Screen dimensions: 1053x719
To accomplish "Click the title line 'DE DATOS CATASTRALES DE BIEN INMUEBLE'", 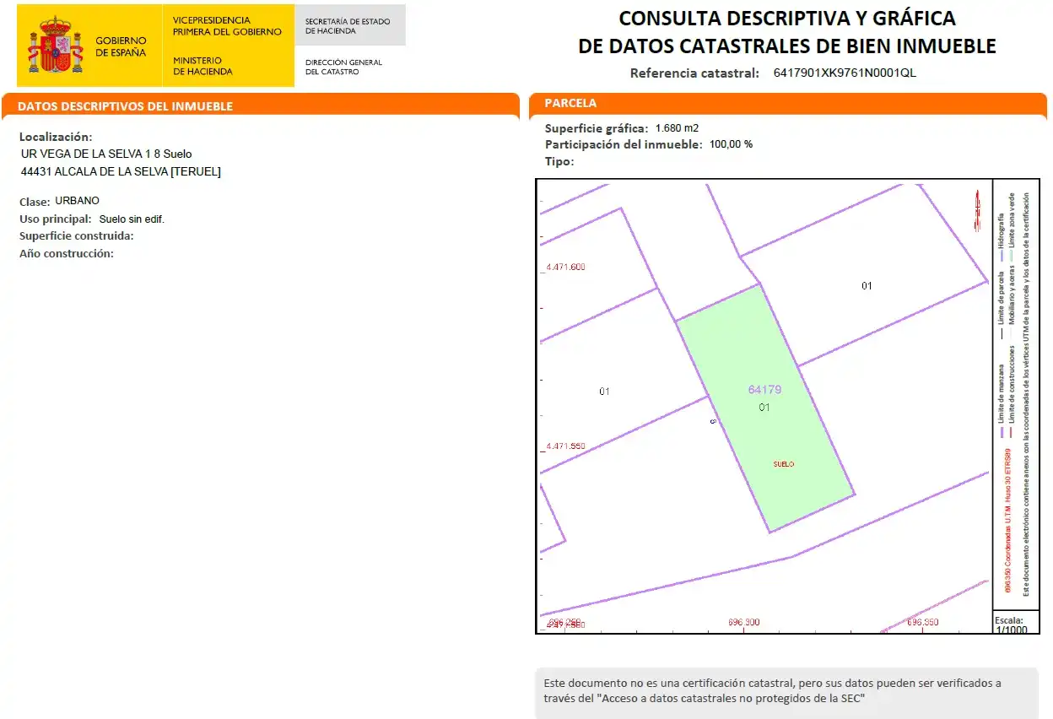I will pos(787,46).
